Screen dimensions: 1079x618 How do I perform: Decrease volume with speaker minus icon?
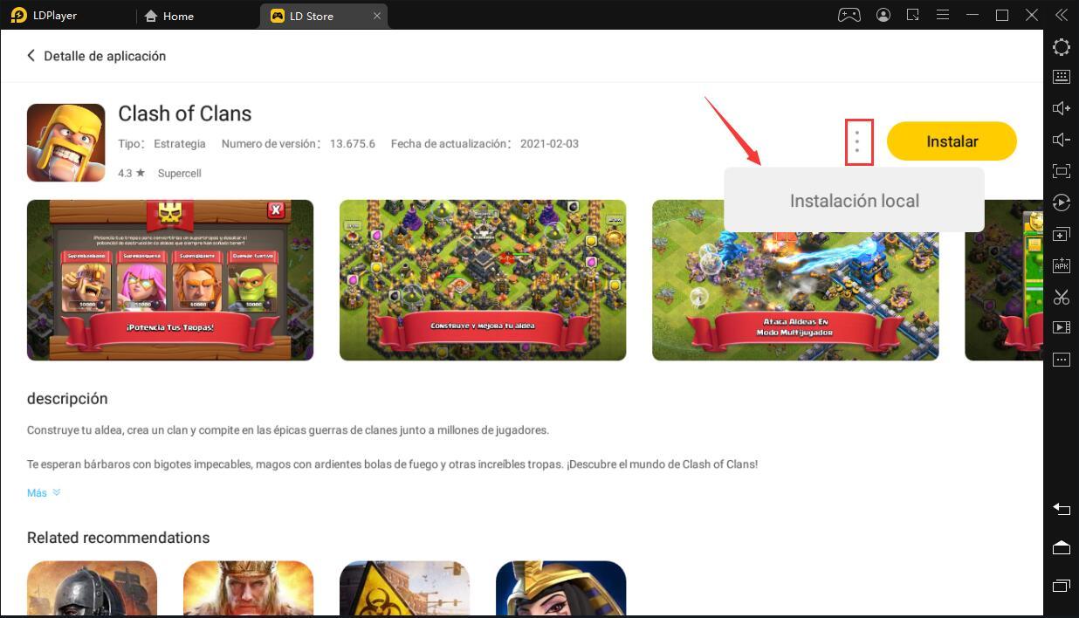click(x=1062, y=140)
